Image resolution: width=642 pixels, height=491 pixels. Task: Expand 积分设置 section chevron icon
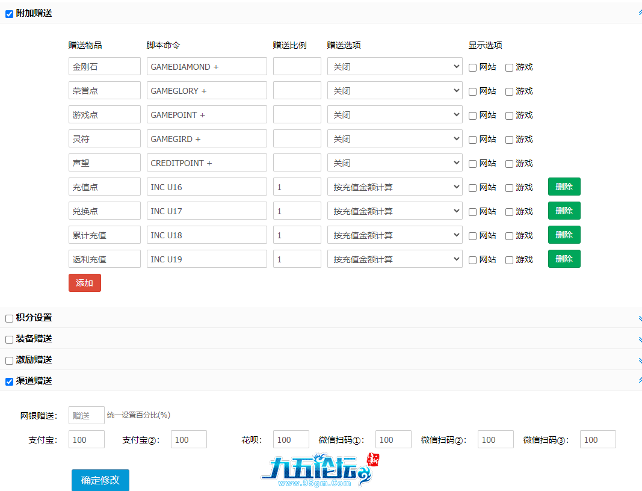pyautogui.click(x=639, y=318)
